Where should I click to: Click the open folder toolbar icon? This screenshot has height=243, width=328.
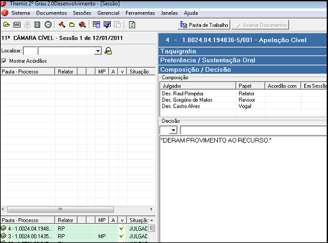6,25
